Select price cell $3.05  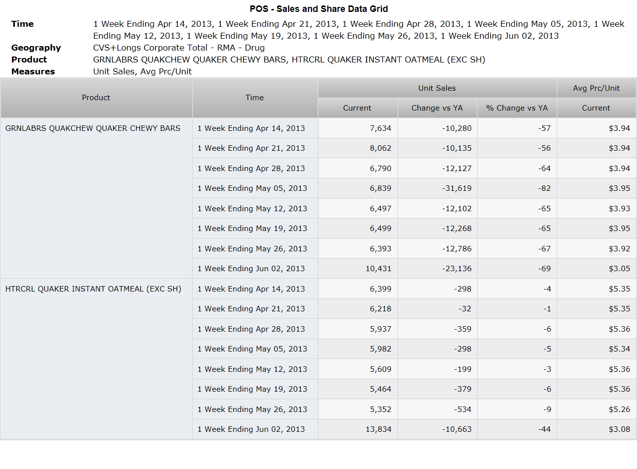(596, 268)
